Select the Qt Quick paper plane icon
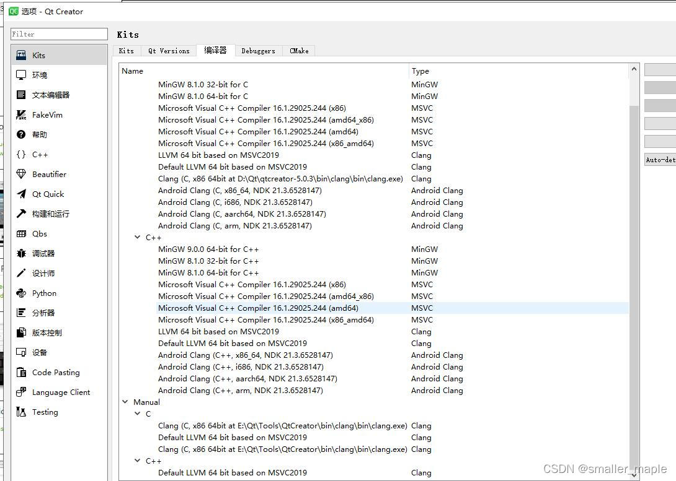676x481 pixels. pos(21,194)
